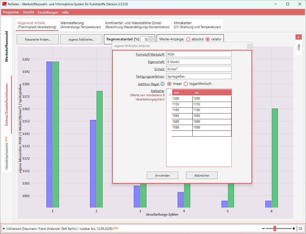The image size is (306, 234).
Task: Click the zoom out minus icon in status bar
Action: [263, 228]
